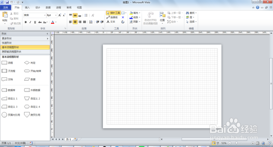This screenshot has width=273, height=147.
Task: Open the font color dropdown arrow
Action: 56,22
